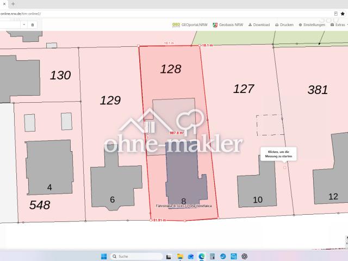Click Drucken to print the map
The image size is (348, 261).
(284, 25)
